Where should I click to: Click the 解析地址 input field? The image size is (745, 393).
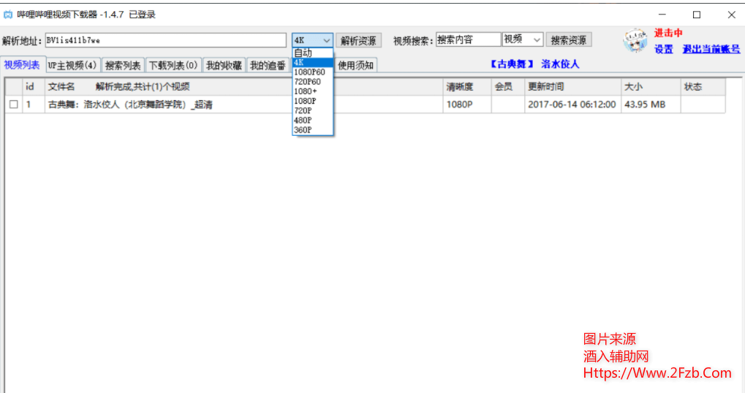click(x=165, y=41)
